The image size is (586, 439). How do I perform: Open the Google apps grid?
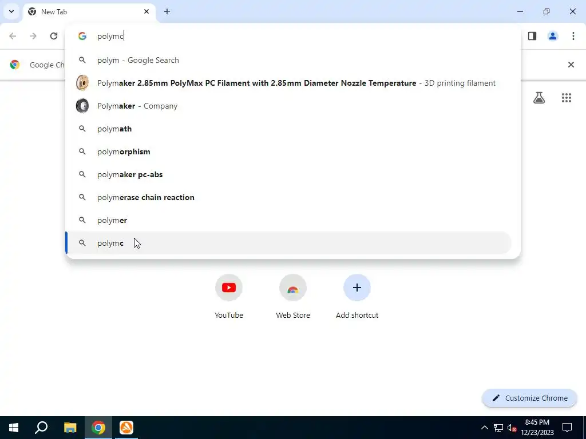[567, 98]
